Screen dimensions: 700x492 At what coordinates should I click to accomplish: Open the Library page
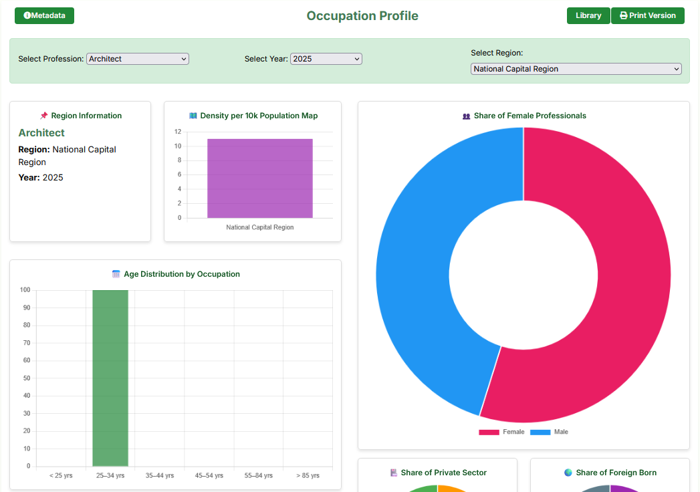click(x=588, y=15)
